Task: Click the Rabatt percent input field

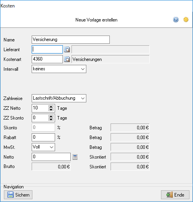Action: [x=43, y=137]
